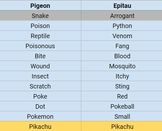The height and width of the screenshot is (131, 162).
Task: Select the Poisonous cell
Action: pos(40,46)
